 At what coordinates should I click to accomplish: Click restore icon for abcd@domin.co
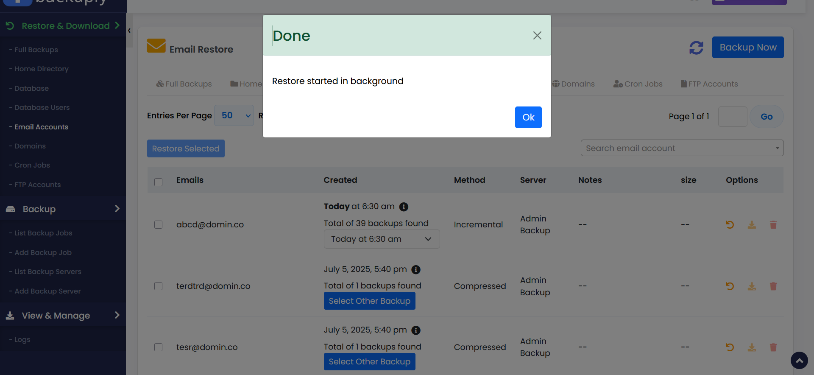730,225
